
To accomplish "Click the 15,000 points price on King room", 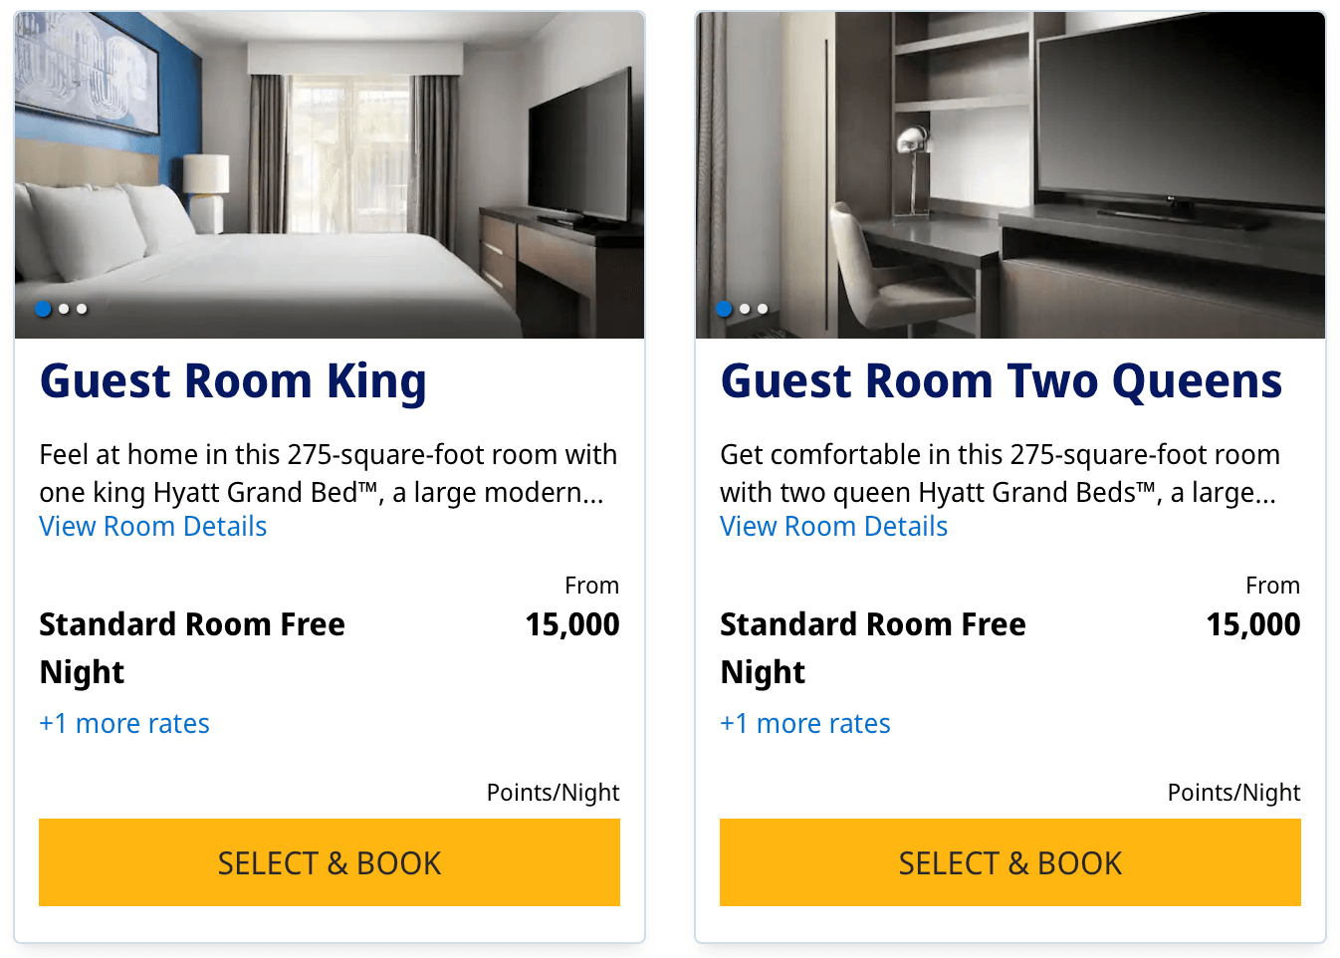I will click(x=572, y=624).
